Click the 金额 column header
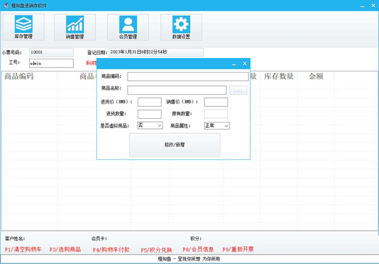The height and width of the screenshot is (264, 379). click(316, 76)
